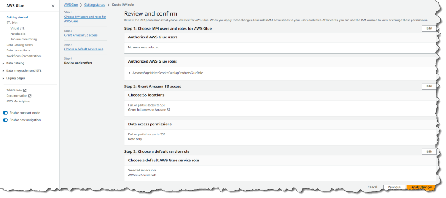Expand Data Integration and ETL section
This screenshot has height=198, width=446.
click(x=3, y=70)
